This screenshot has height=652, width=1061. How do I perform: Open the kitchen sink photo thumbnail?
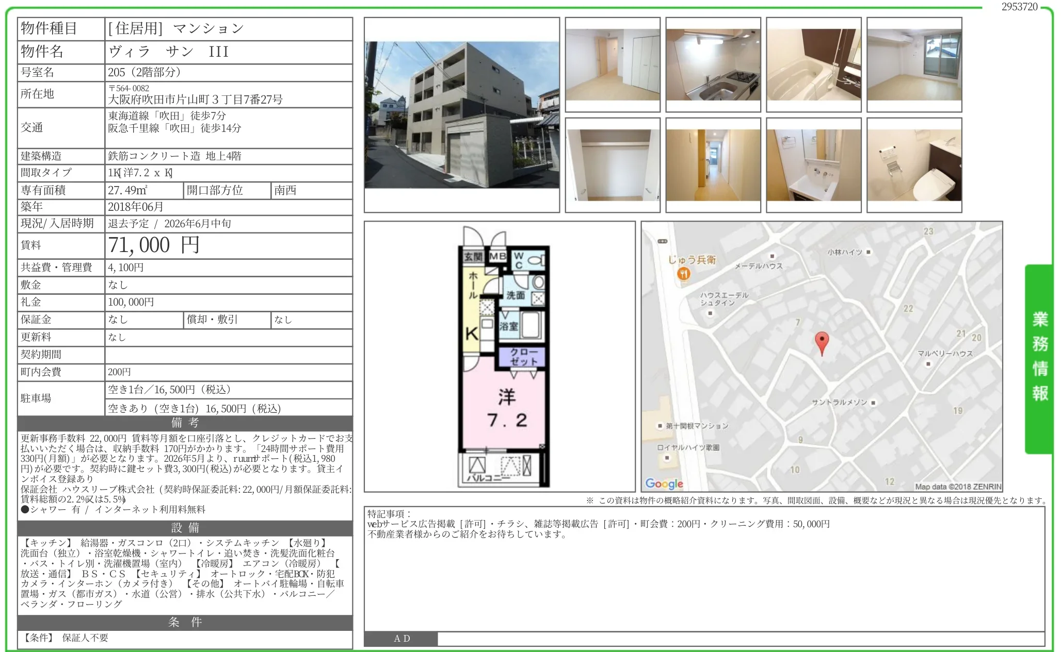pyautogui.click(x=713, y=65)
